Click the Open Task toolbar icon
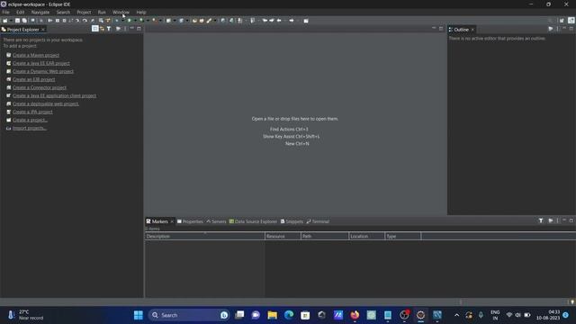The image size is (576, 324). tap(202, 21)
